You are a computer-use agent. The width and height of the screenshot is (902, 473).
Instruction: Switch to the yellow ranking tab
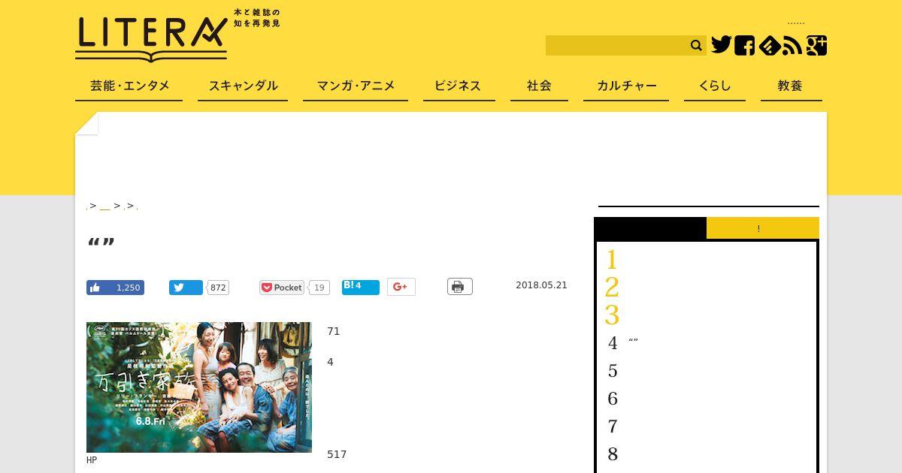pyautogui.click(x=763, y=228)
